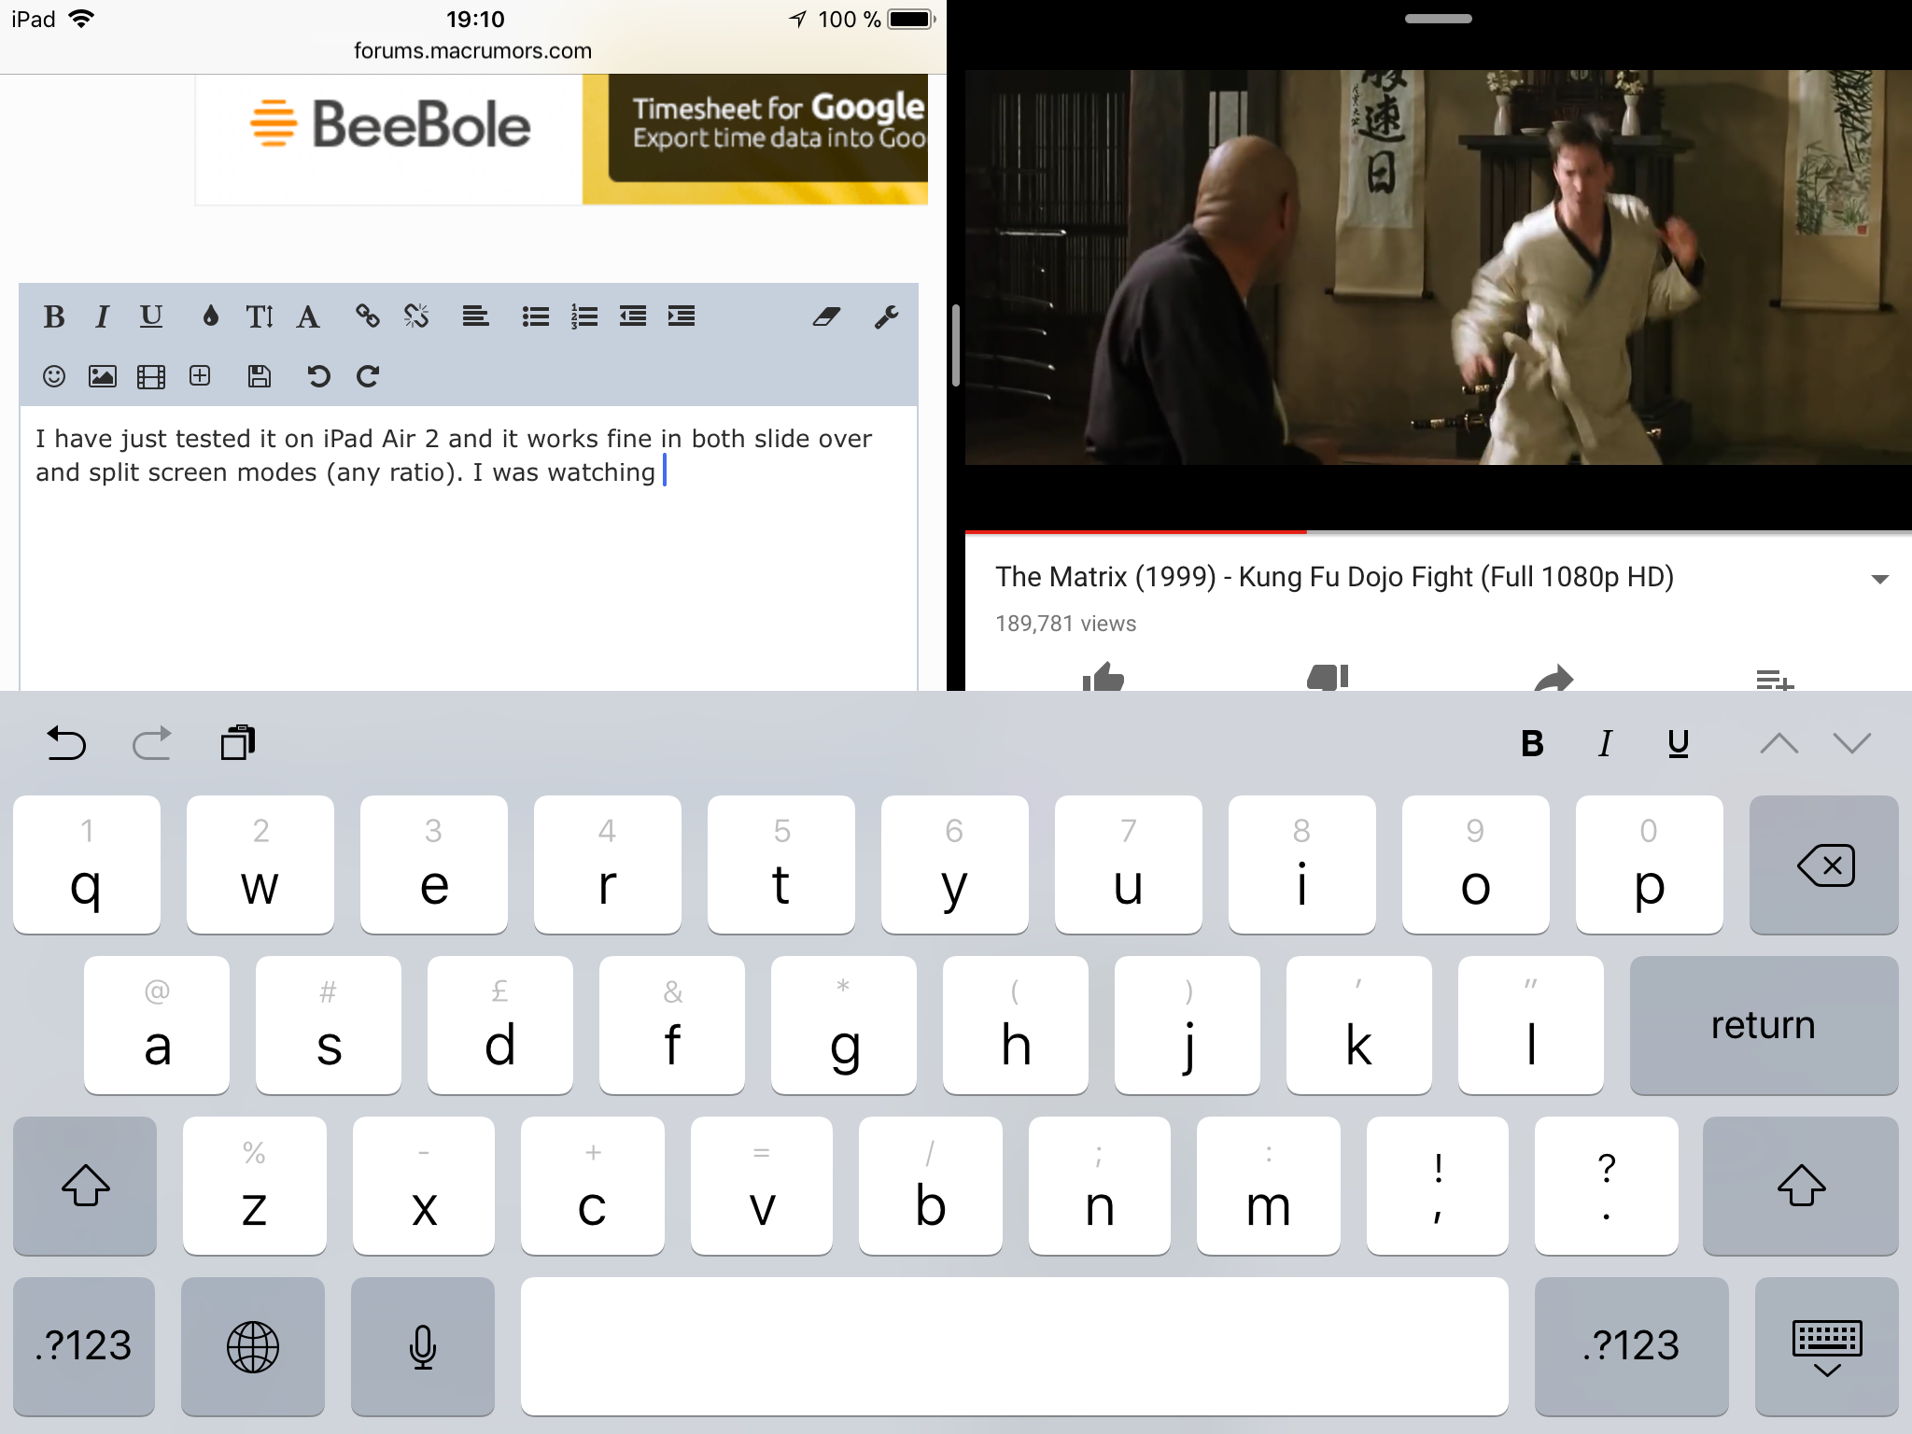Tap the keyboard up chevron
Image resolution: width=1912 pixels, height=1434 pixels.
pyautogui.click(x=1779, y=743)
